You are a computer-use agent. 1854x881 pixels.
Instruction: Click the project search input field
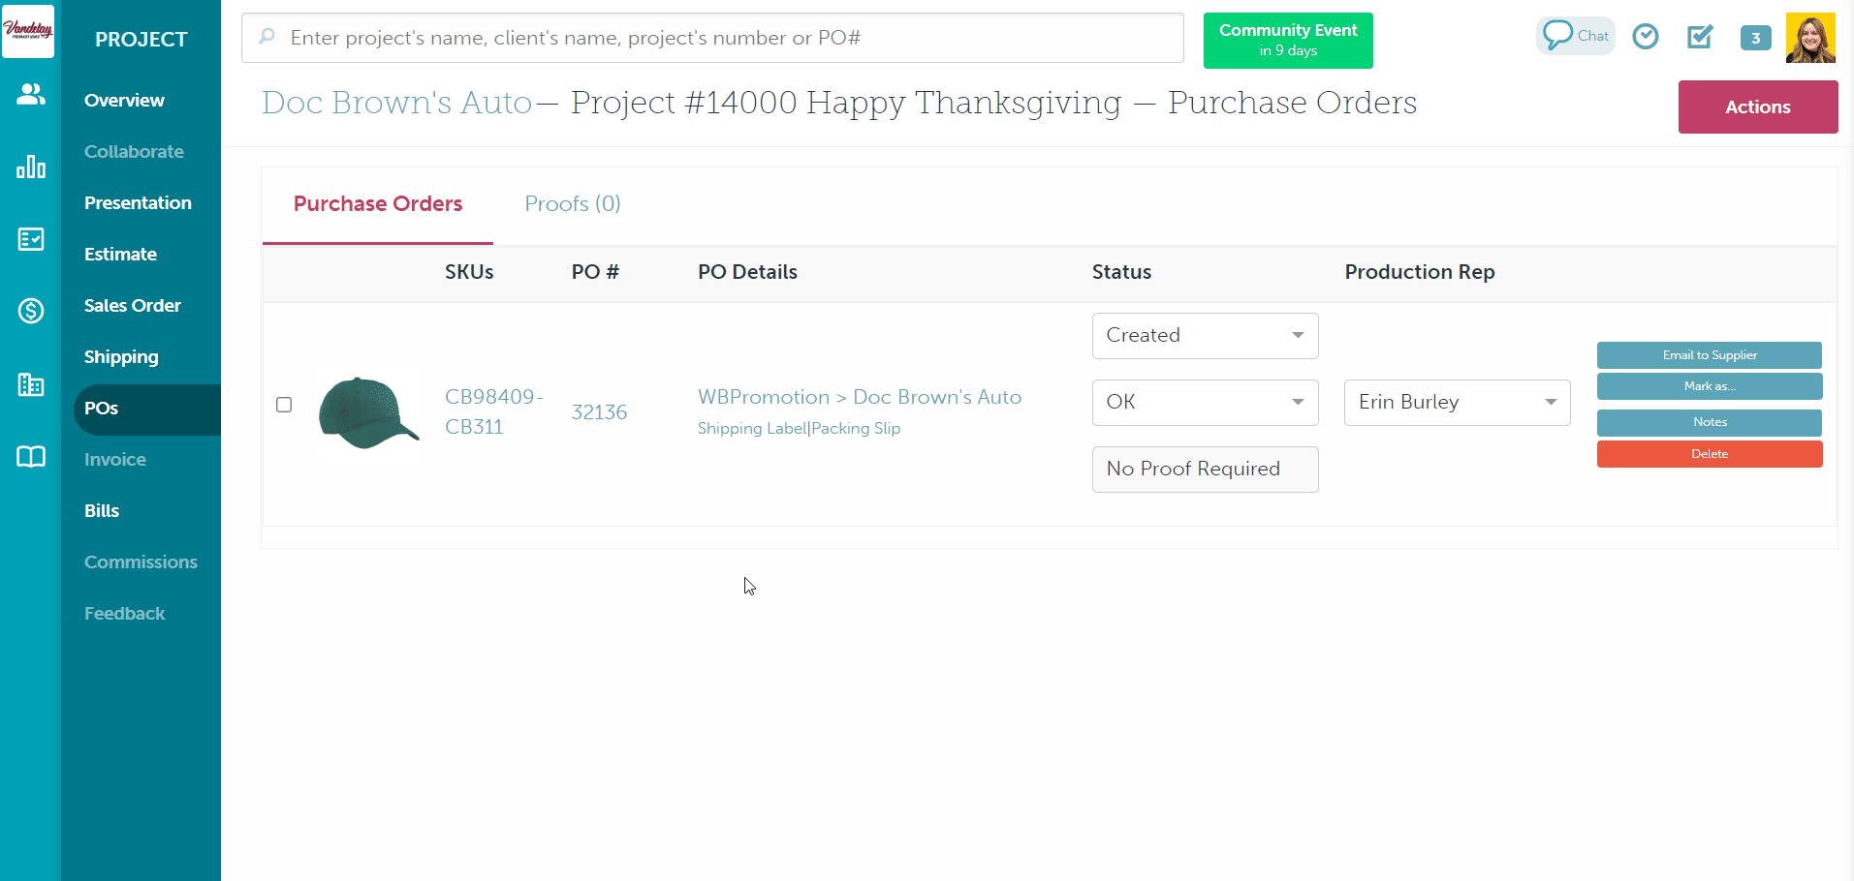coord(712,38)
